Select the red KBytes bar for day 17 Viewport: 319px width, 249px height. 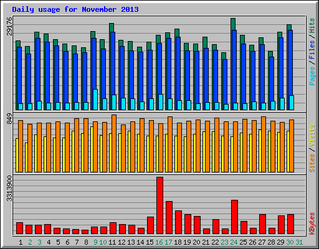[169, 217]
